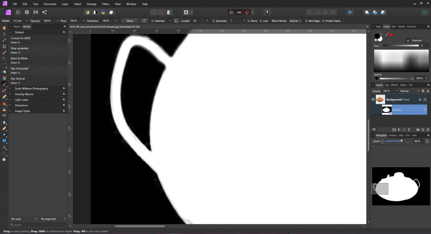Screen dimensions: 431x234
Task: Toggle Background layer visibility checkbox
Action: click(425, 100)
